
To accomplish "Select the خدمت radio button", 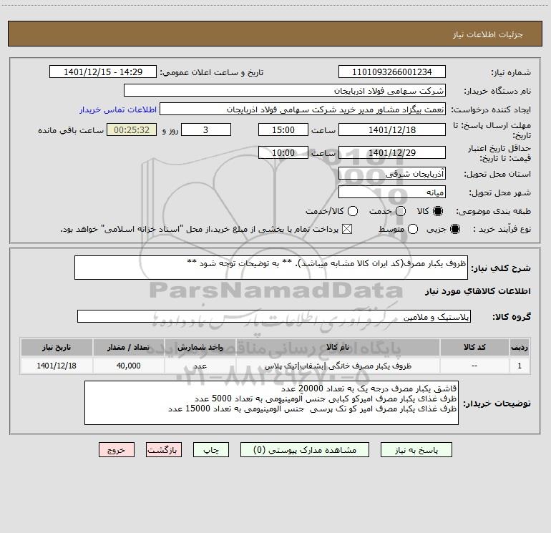I will point(401,211).
